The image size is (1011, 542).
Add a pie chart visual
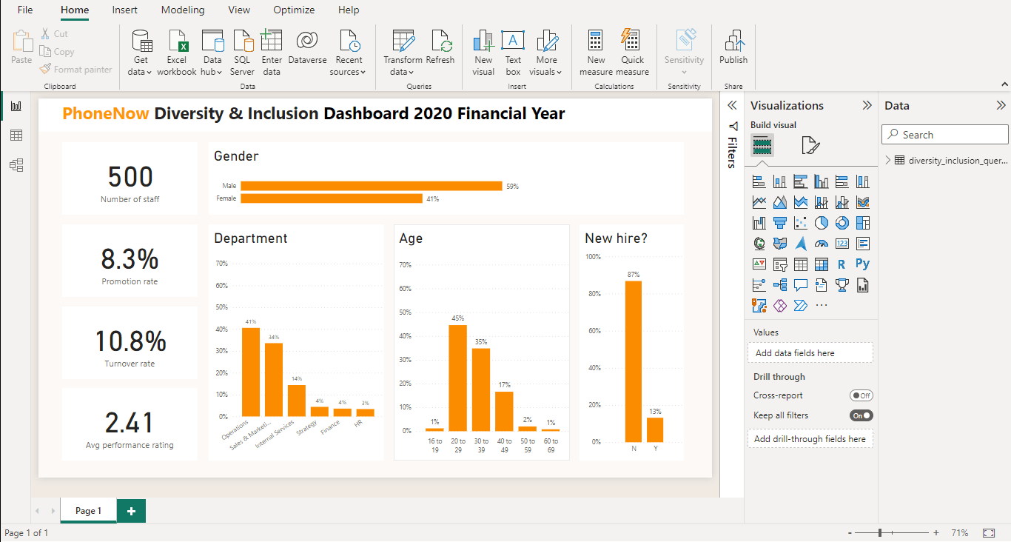821,223
